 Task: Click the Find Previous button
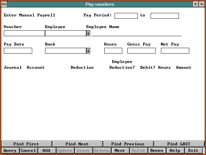tap(128, 144)
